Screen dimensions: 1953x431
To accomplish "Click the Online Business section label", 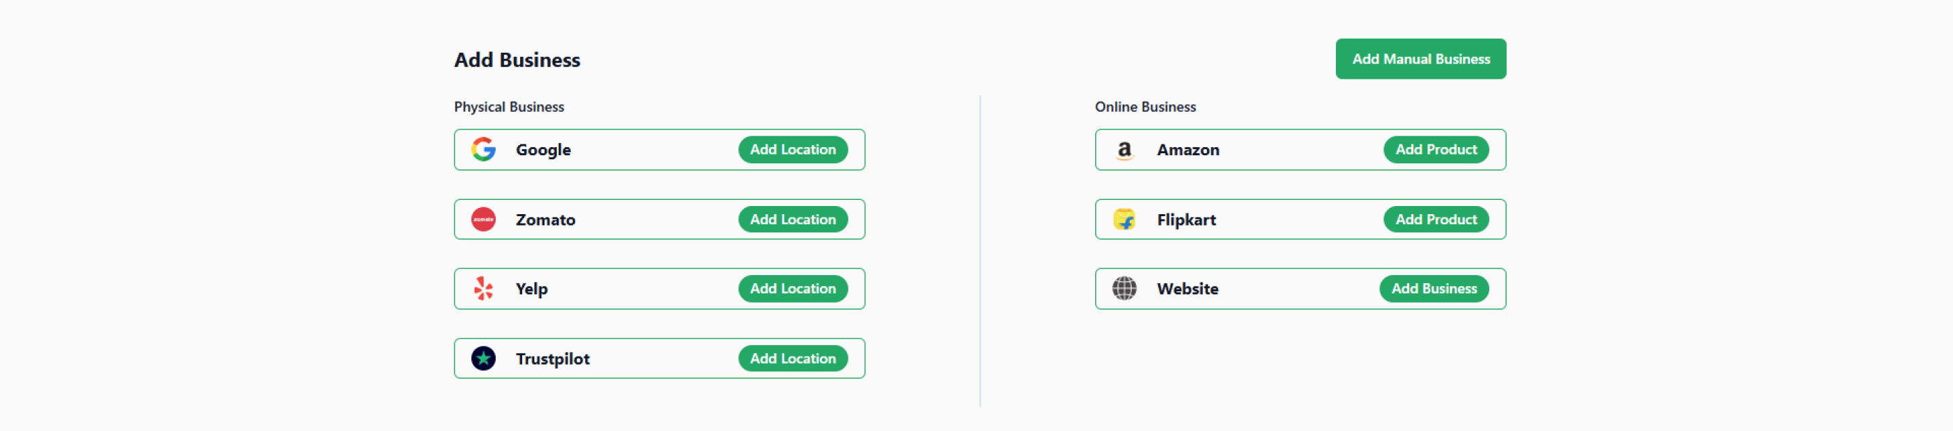I will pyautogui.click(x=1145, y=107).
